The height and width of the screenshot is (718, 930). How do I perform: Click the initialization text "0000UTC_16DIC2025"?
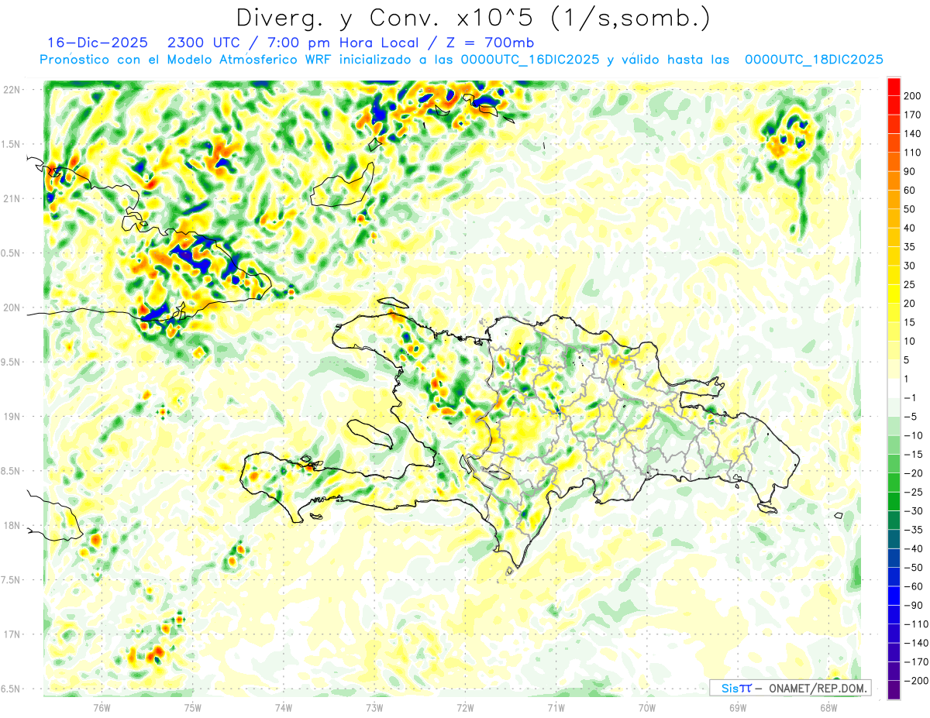tap(529, 60)
